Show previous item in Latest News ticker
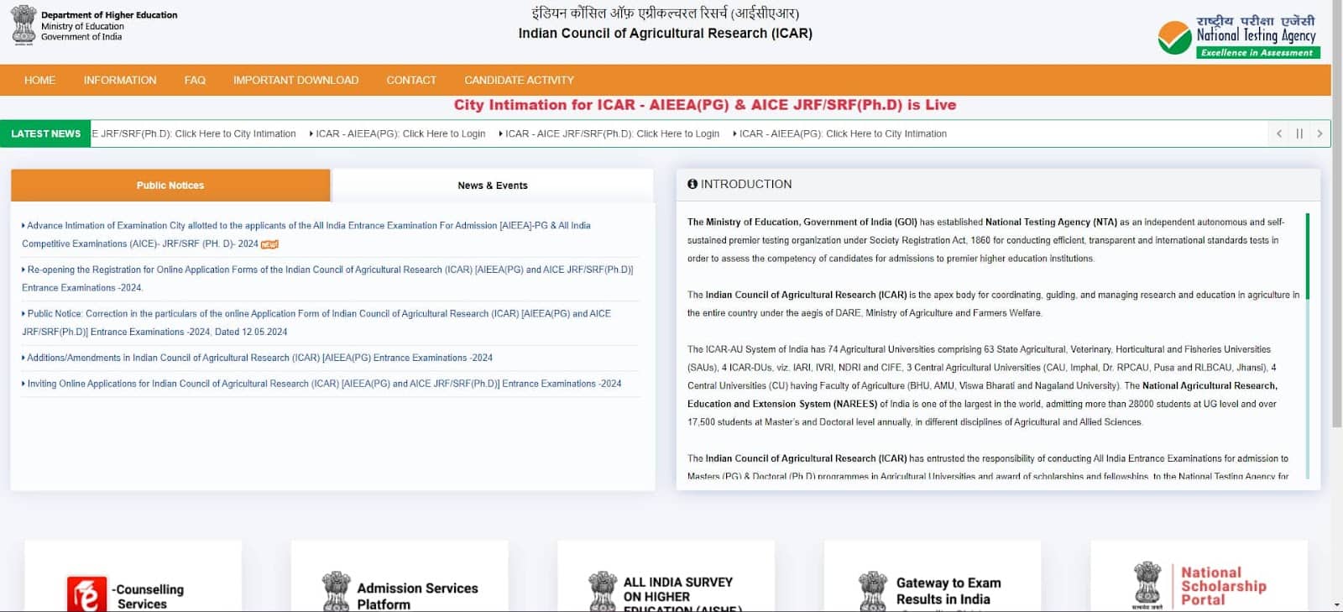The image size is (1343, 612). click(1278, 133)
